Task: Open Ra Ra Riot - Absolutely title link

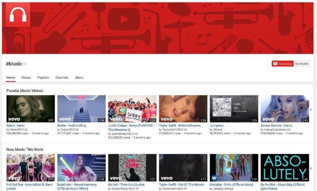Action: point(282,187)
